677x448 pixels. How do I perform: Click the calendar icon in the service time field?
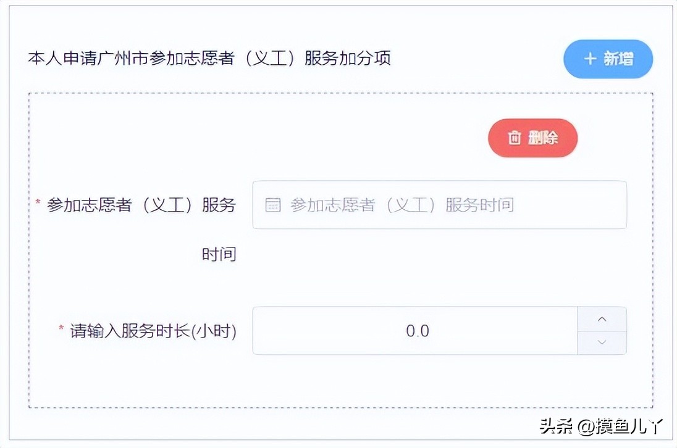tap(272, 205)
